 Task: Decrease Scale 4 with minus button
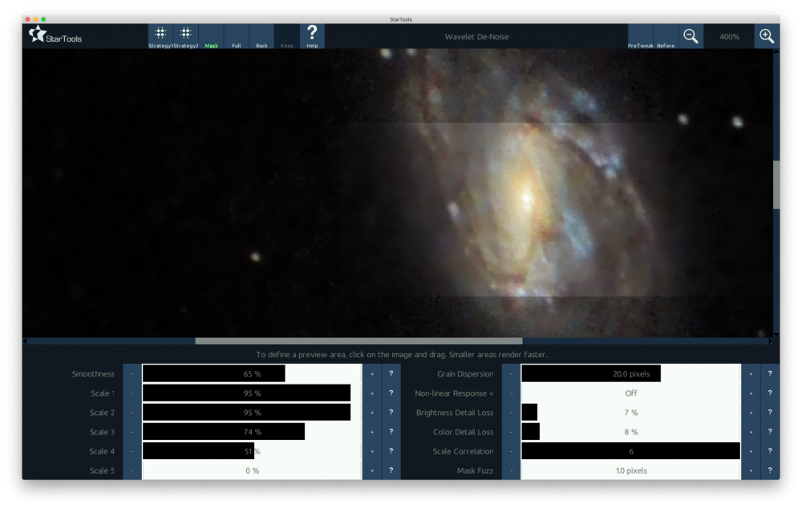pyautogui.click(x=132, y=452)
